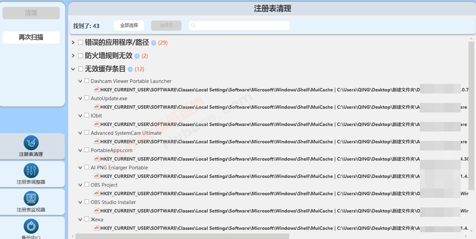476x239 pixels.
Task: Collapse the IObit entry
Action: pos(80,116)
